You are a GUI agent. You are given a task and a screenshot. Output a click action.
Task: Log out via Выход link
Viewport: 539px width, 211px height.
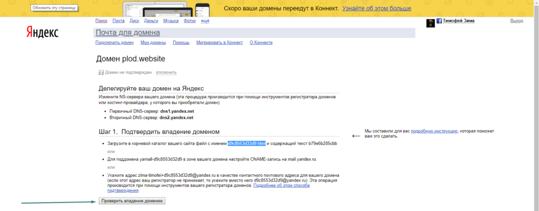[x=517, y=21]
